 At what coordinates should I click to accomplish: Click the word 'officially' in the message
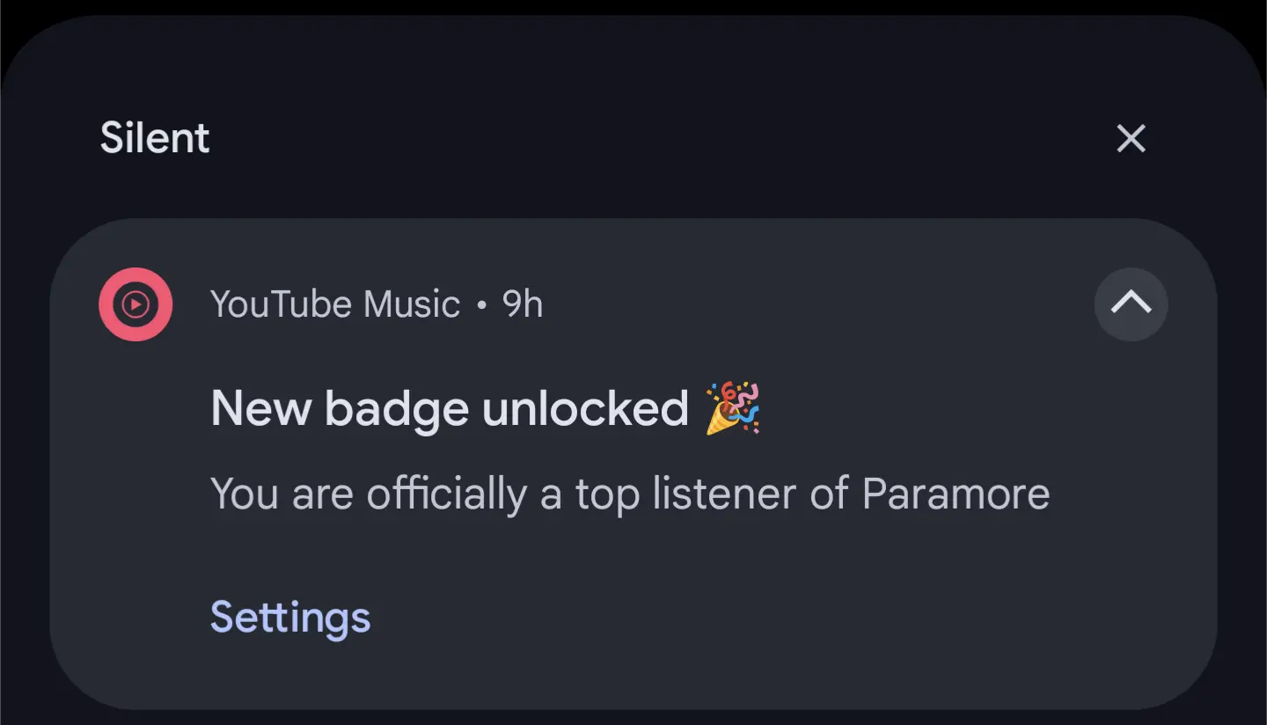click(x=446, y=494)
